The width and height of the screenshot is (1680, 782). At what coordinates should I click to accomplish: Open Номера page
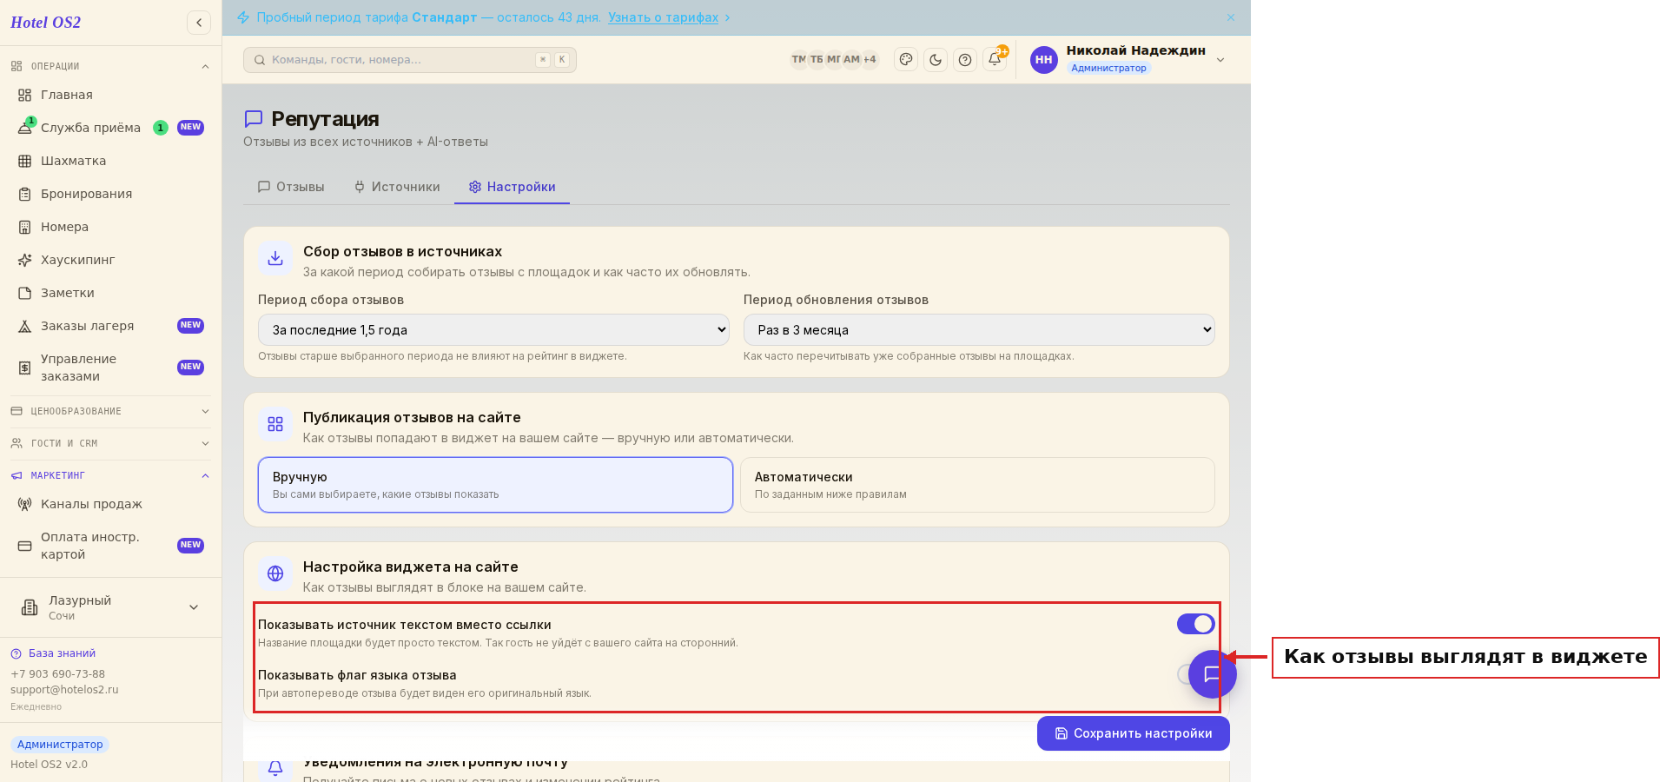pos(110,227)
